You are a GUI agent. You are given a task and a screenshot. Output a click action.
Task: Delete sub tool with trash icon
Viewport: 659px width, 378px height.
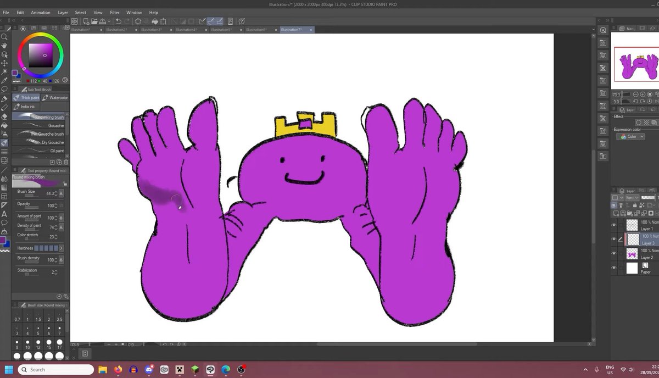66,162
